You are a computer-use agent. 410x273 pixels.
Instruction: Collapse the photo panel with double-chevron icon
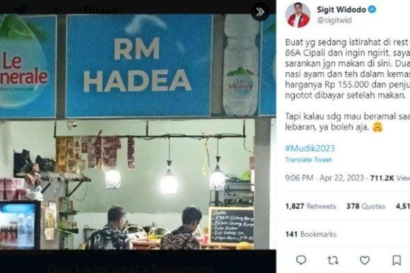click(x=260, y=12)
